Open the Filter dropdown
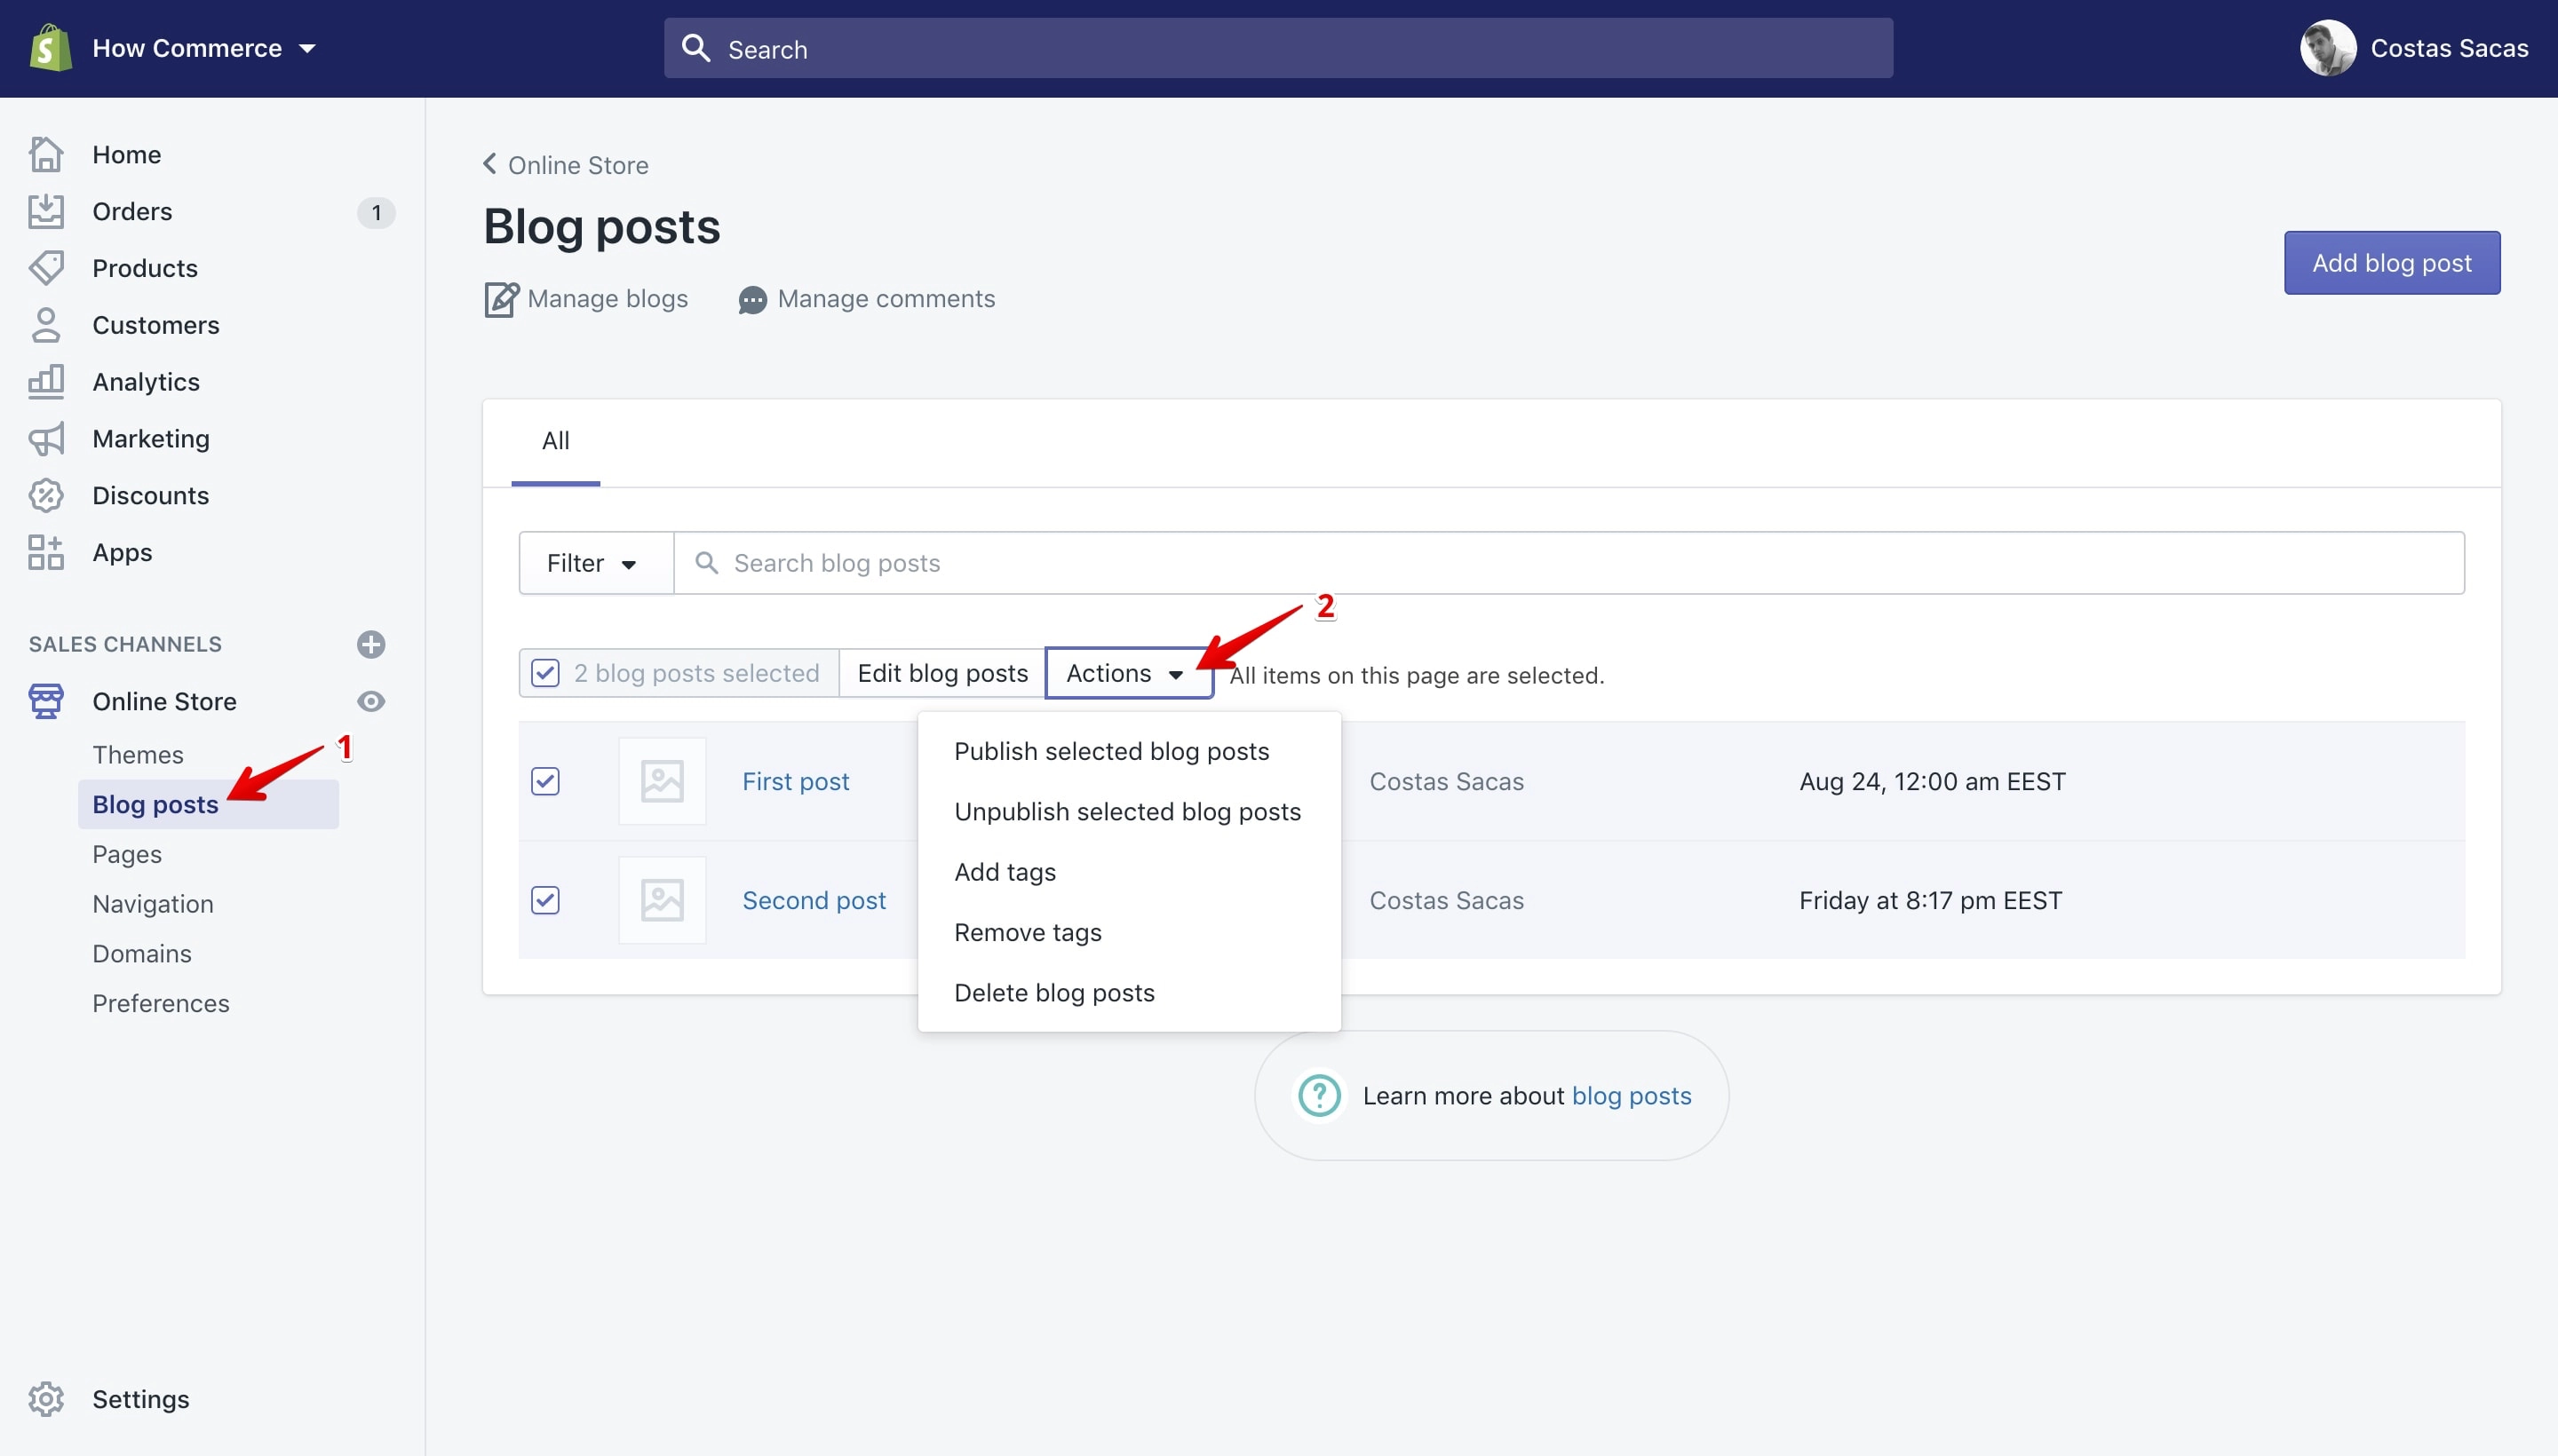The height and width of the screenshot is (1456, 2558). coord(595,563)
